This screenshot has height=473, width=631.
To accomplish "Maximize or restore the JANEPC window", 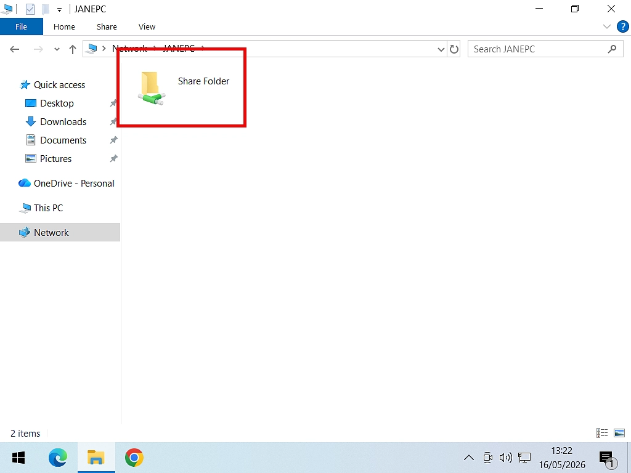I will point(575,9).
